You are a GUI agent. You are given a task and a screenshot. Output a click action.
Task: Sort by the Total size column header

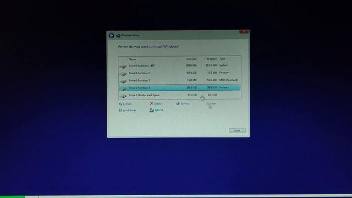(191, 59)
